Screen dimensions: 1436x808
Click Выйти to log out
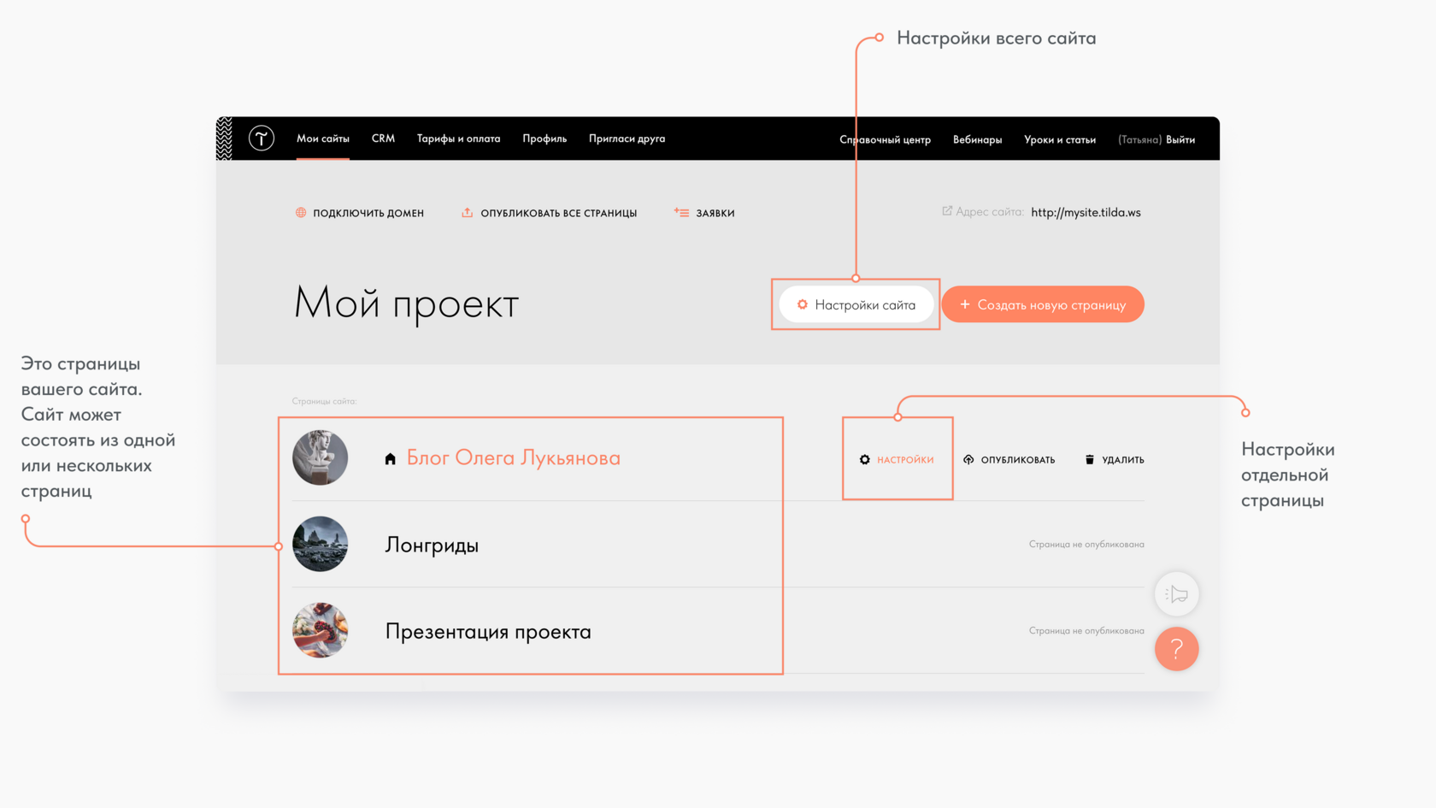click(1180, 138)
